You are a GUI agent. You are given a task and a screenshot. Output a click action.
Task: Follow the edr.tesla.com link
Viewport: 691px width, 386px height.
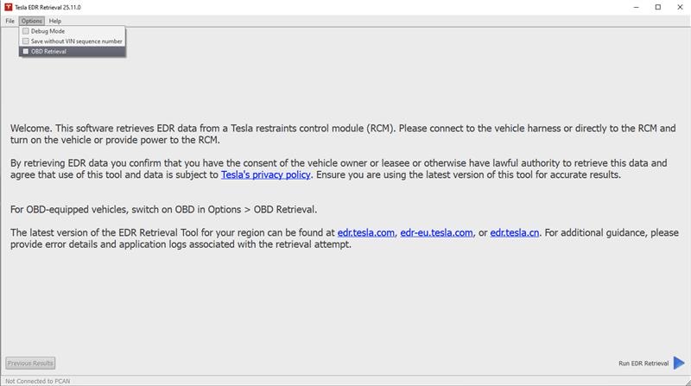tap(366, 233)
